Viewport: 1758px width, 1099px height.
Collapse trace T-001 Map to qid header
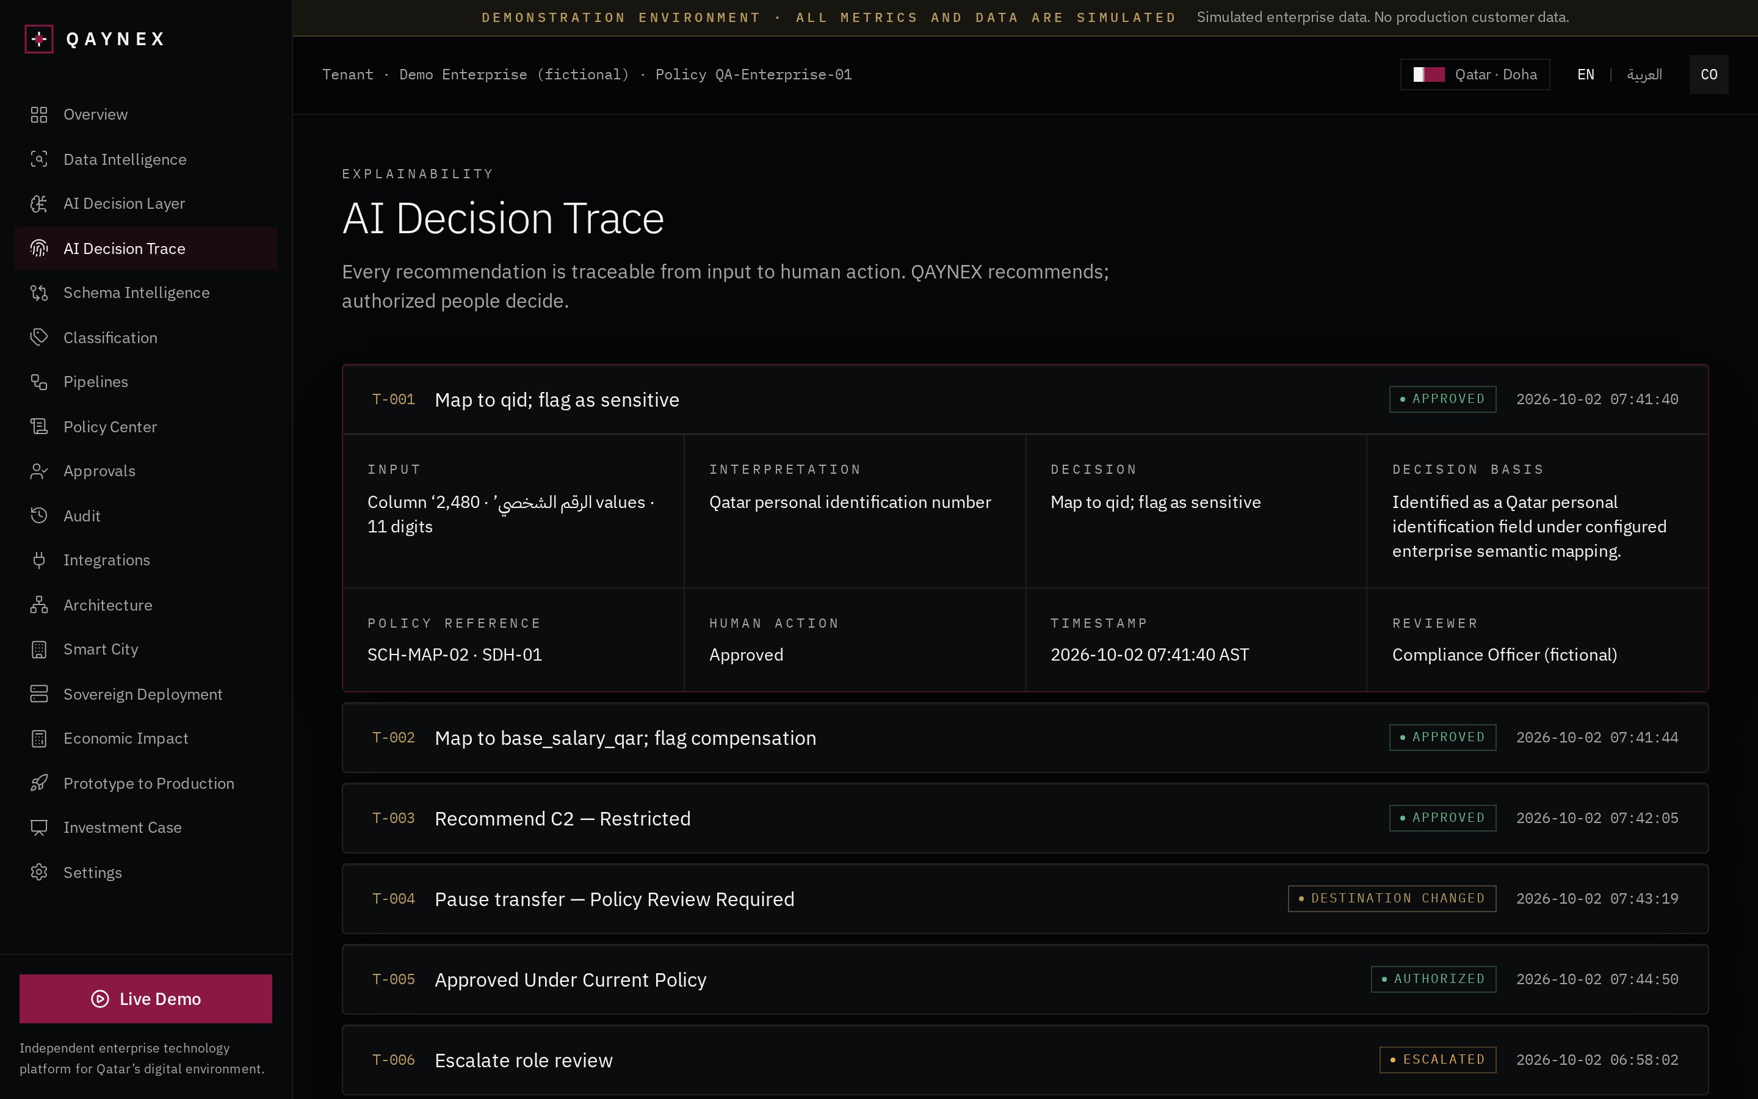[1025, 400]
